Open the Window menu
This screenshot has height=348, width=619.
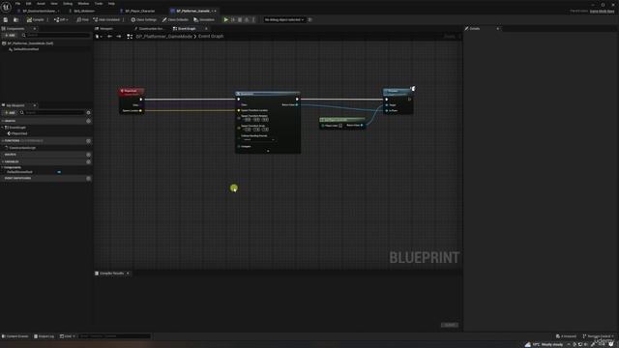[x=83, y=4]
